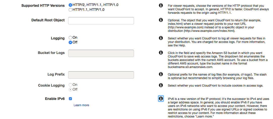Click the Default Root Object info icon

pos(161,20)
